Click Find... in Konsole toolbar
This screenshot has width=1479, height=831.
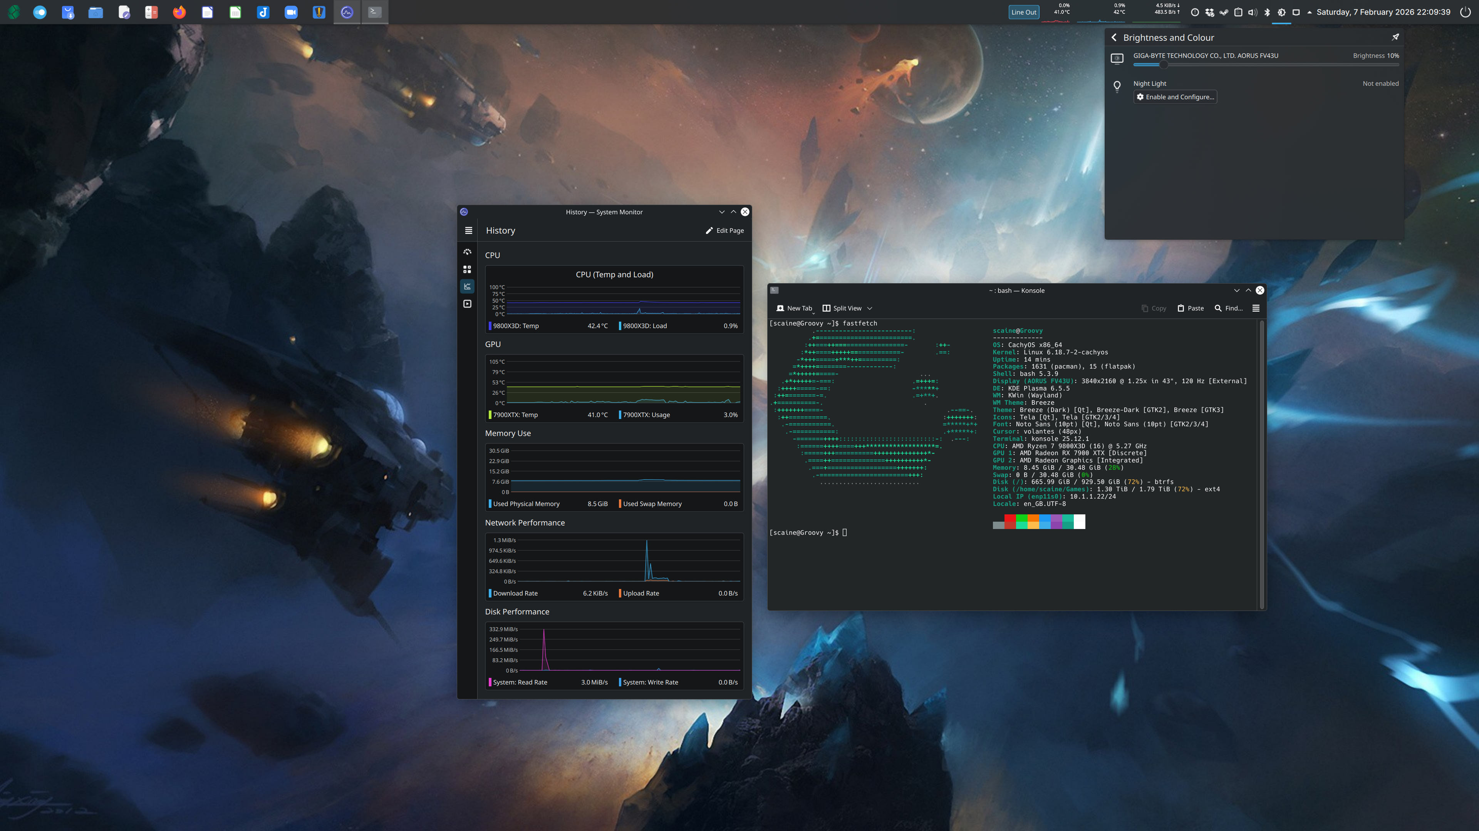coord(1229,309)
